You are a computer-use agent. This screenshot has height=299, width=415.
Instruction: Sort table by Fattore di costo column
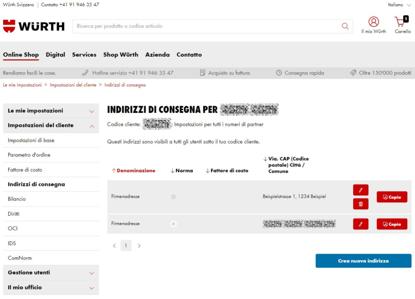click(227, 171)
